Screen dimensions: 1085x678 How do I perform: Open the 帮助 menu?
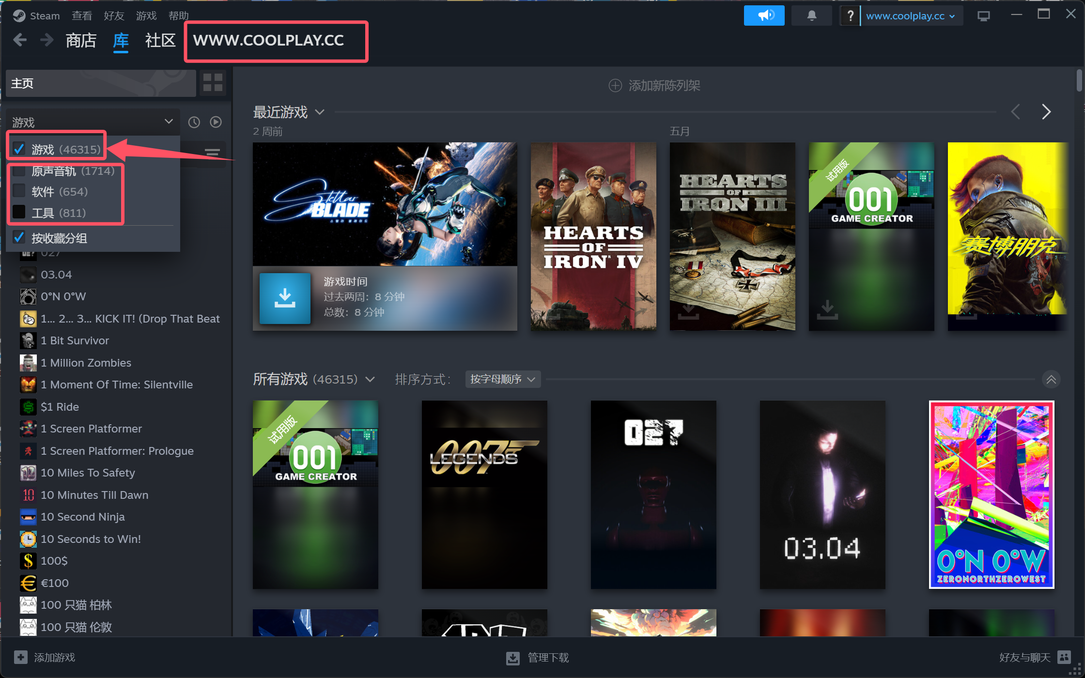coord(178,16)
